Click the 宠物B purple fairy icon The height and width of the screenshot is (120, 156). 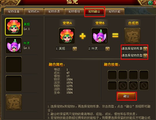point(99,36)
